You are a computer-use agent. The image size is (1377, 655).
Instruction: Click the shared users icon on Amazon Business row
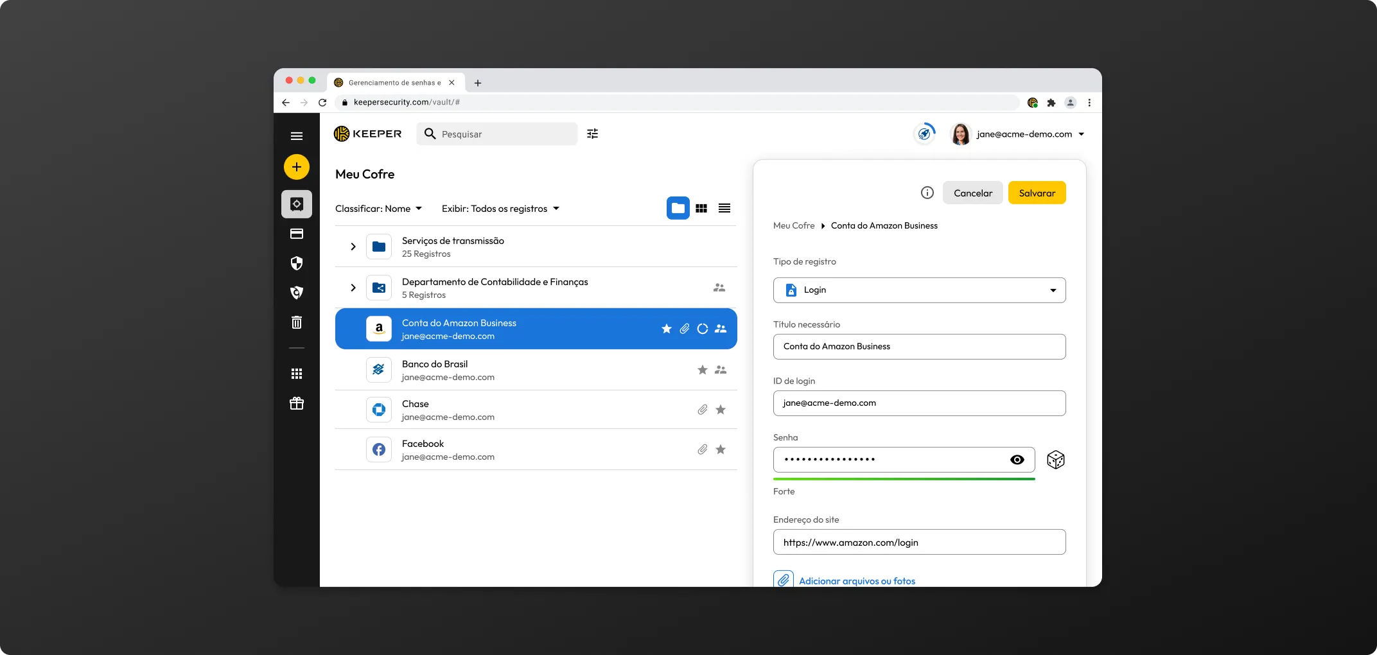coord(721,329)
